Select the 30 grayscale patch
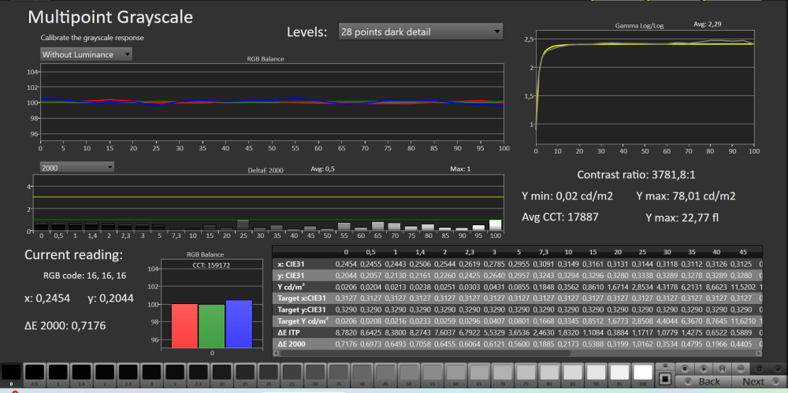Image resolution: width=788 pixels, height=393 pixels. (x=316, y=376)
